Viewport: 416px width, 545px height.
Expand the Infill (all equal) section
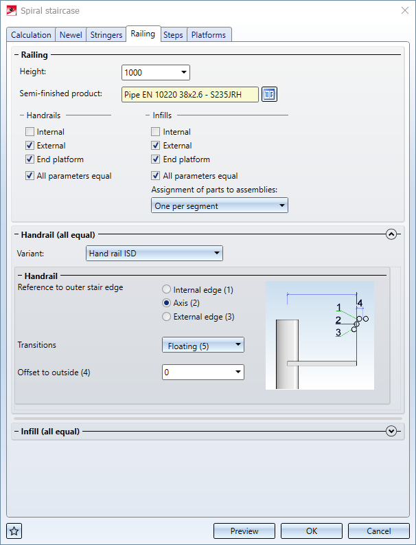pos(391,432)
